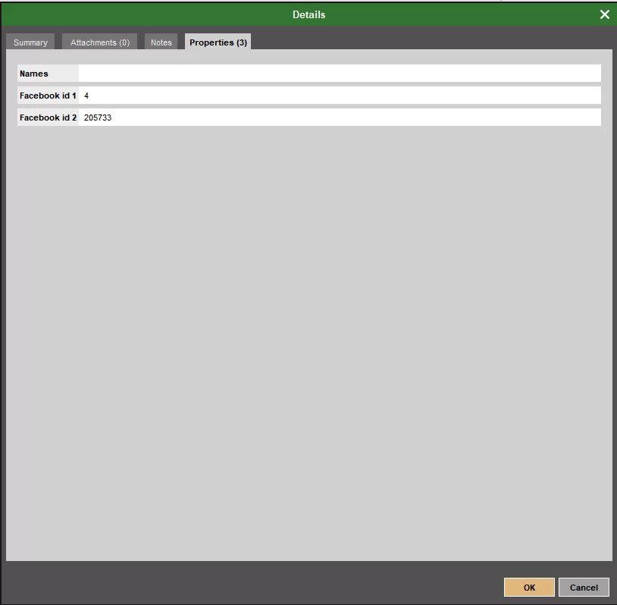Select the 'Names' property label
This screenshot has height=605, width=617.
[x=34, y=74]
